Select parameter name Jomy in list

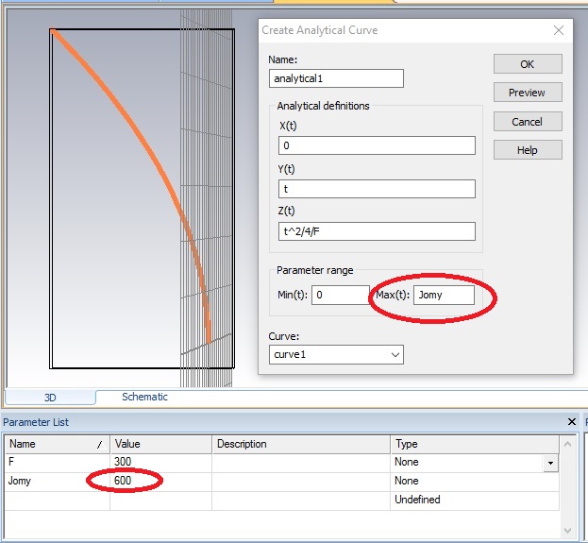57,481
